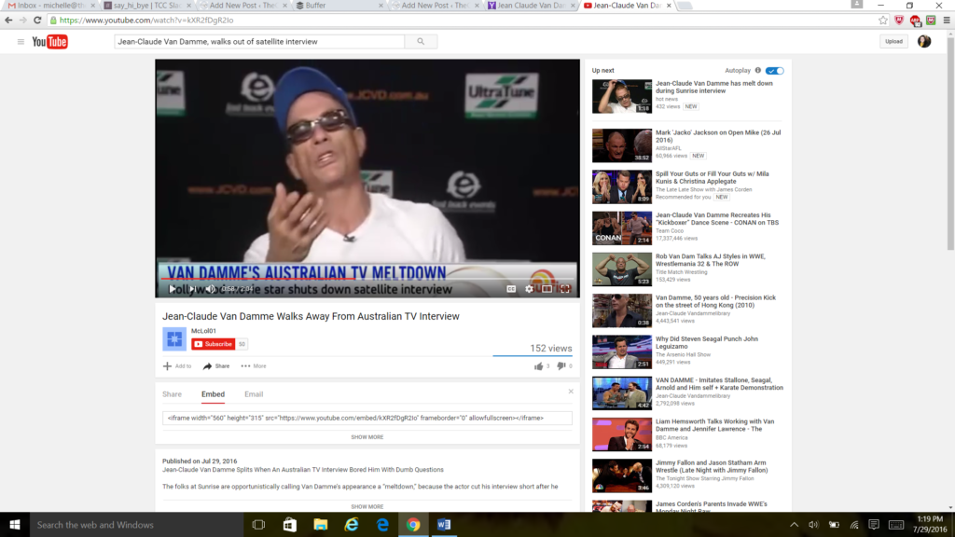
Task: Click the play button in video player
Action: tap(172, 289)
